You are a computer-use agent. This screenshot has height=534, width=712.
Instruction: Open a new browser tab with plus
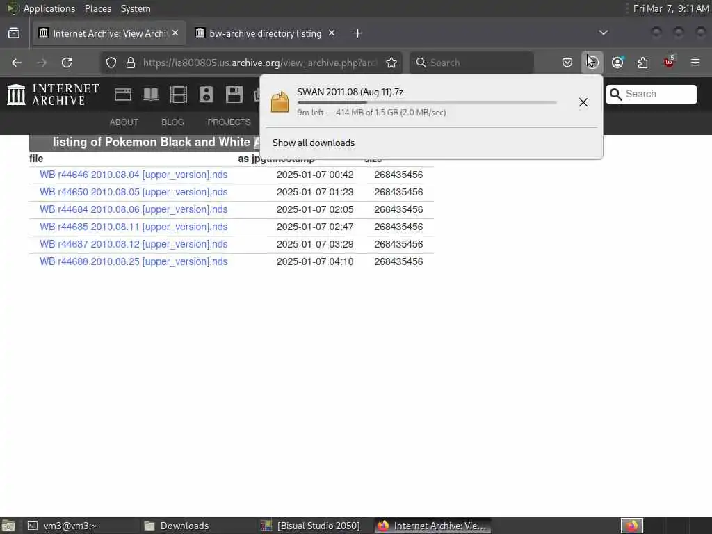[x=358, y=33]
